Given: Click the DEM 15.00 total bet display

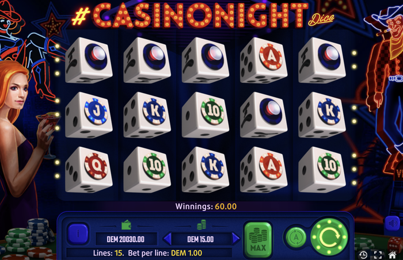Looking at the screenshot, I should tap(201, 239).
